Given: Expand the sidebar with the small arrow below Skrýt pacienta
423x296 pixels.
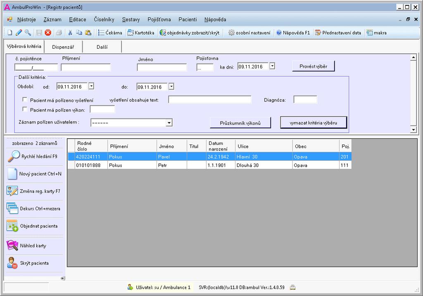Looking at the screenshot, I should (62, 279).
